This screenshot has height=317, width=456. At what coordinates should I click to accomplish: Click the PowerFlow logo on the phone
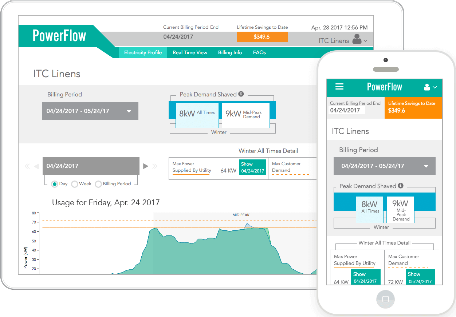(x=385, y=87)
